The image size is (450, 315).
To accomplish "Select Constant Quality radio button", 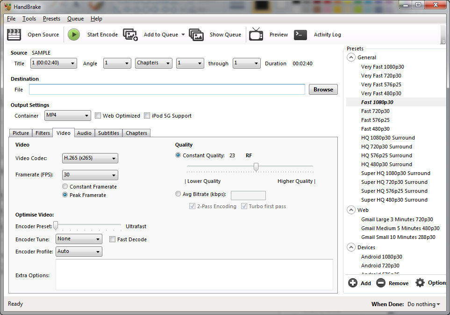I will (178, 155).
